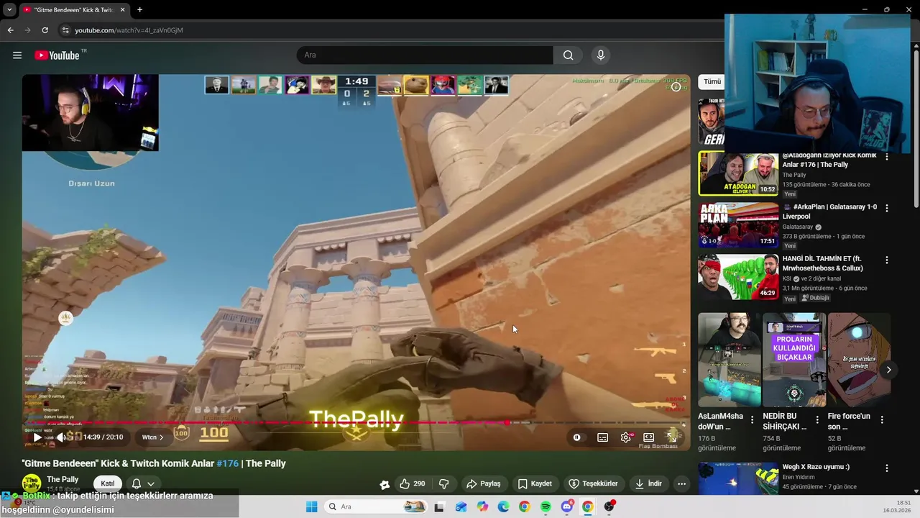The width and height of the screenshot is (920, 518).
Task: Click the YouTube search magnifier button
Action: pos(568,55)
